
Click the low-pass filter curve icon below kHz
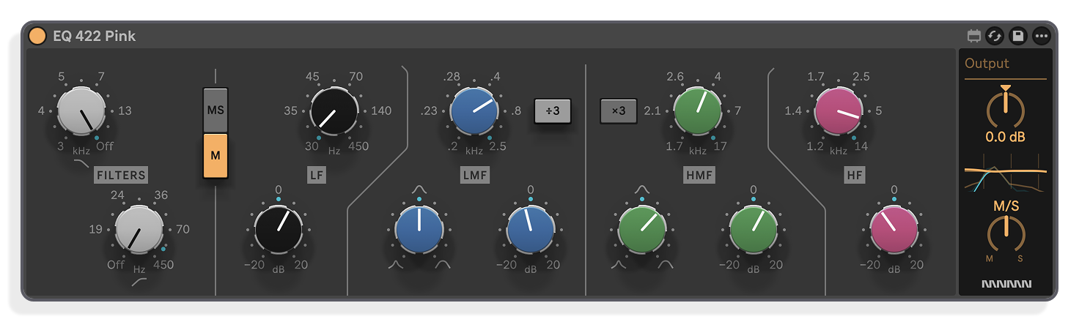(83, 164)
